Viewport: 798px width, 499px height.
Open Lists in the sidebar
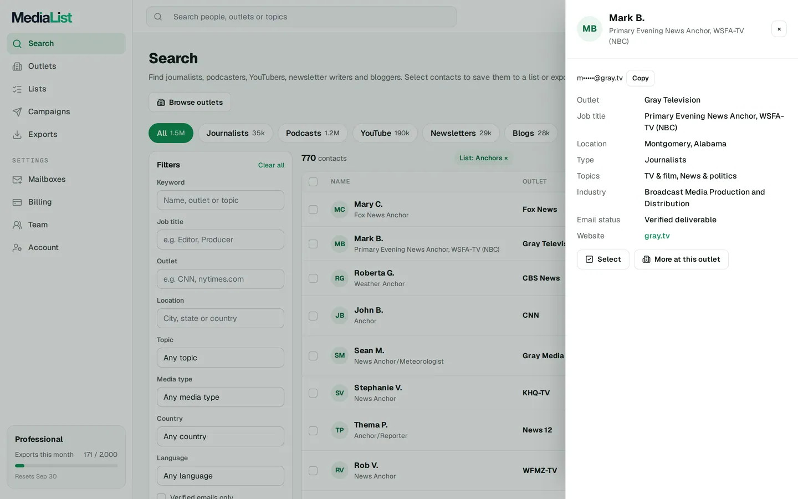click(x=66, y=89)
